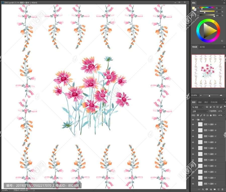
Task: Select the 颜色 color panel tab
Action: [x=194, y=3]
